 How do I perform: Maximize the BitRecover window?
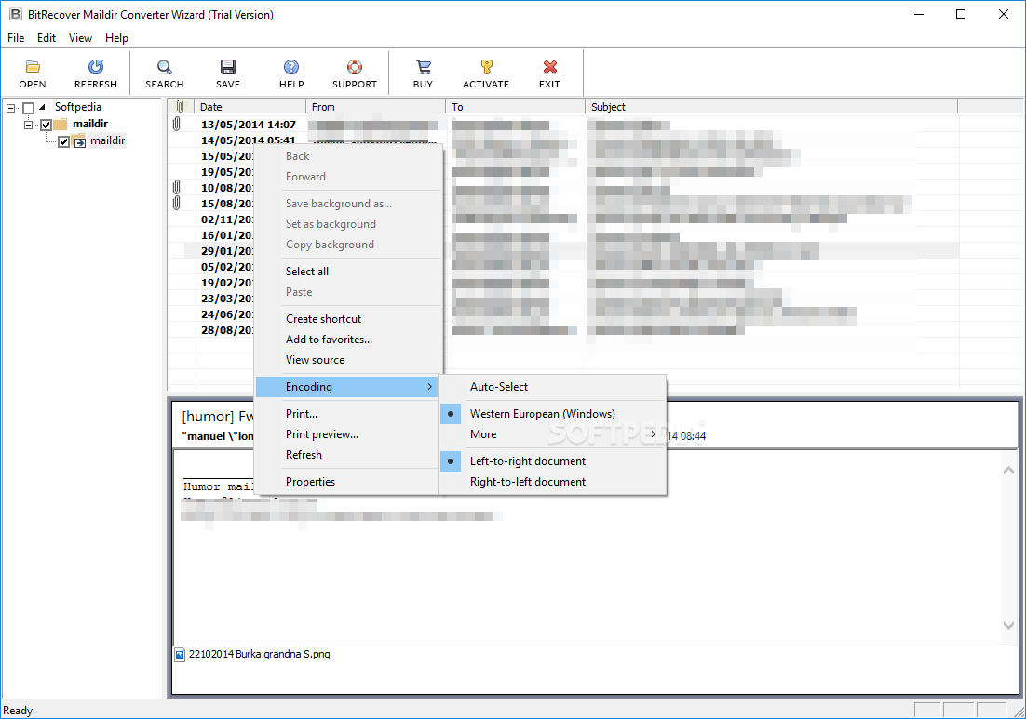click(961, 14)
